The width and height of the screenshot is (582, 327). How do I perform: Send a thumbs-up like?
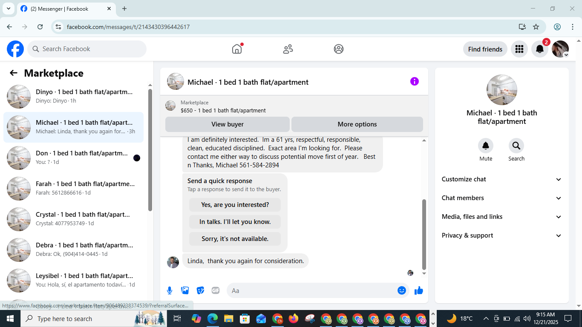click(x=419, y=290)
